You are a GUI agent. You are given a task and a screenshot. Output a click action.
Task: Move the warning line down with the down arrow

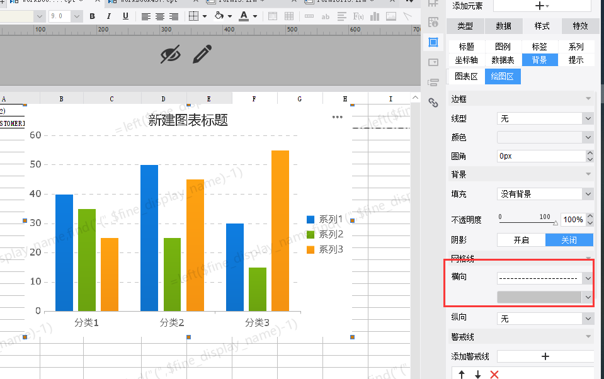click(477, 375)
